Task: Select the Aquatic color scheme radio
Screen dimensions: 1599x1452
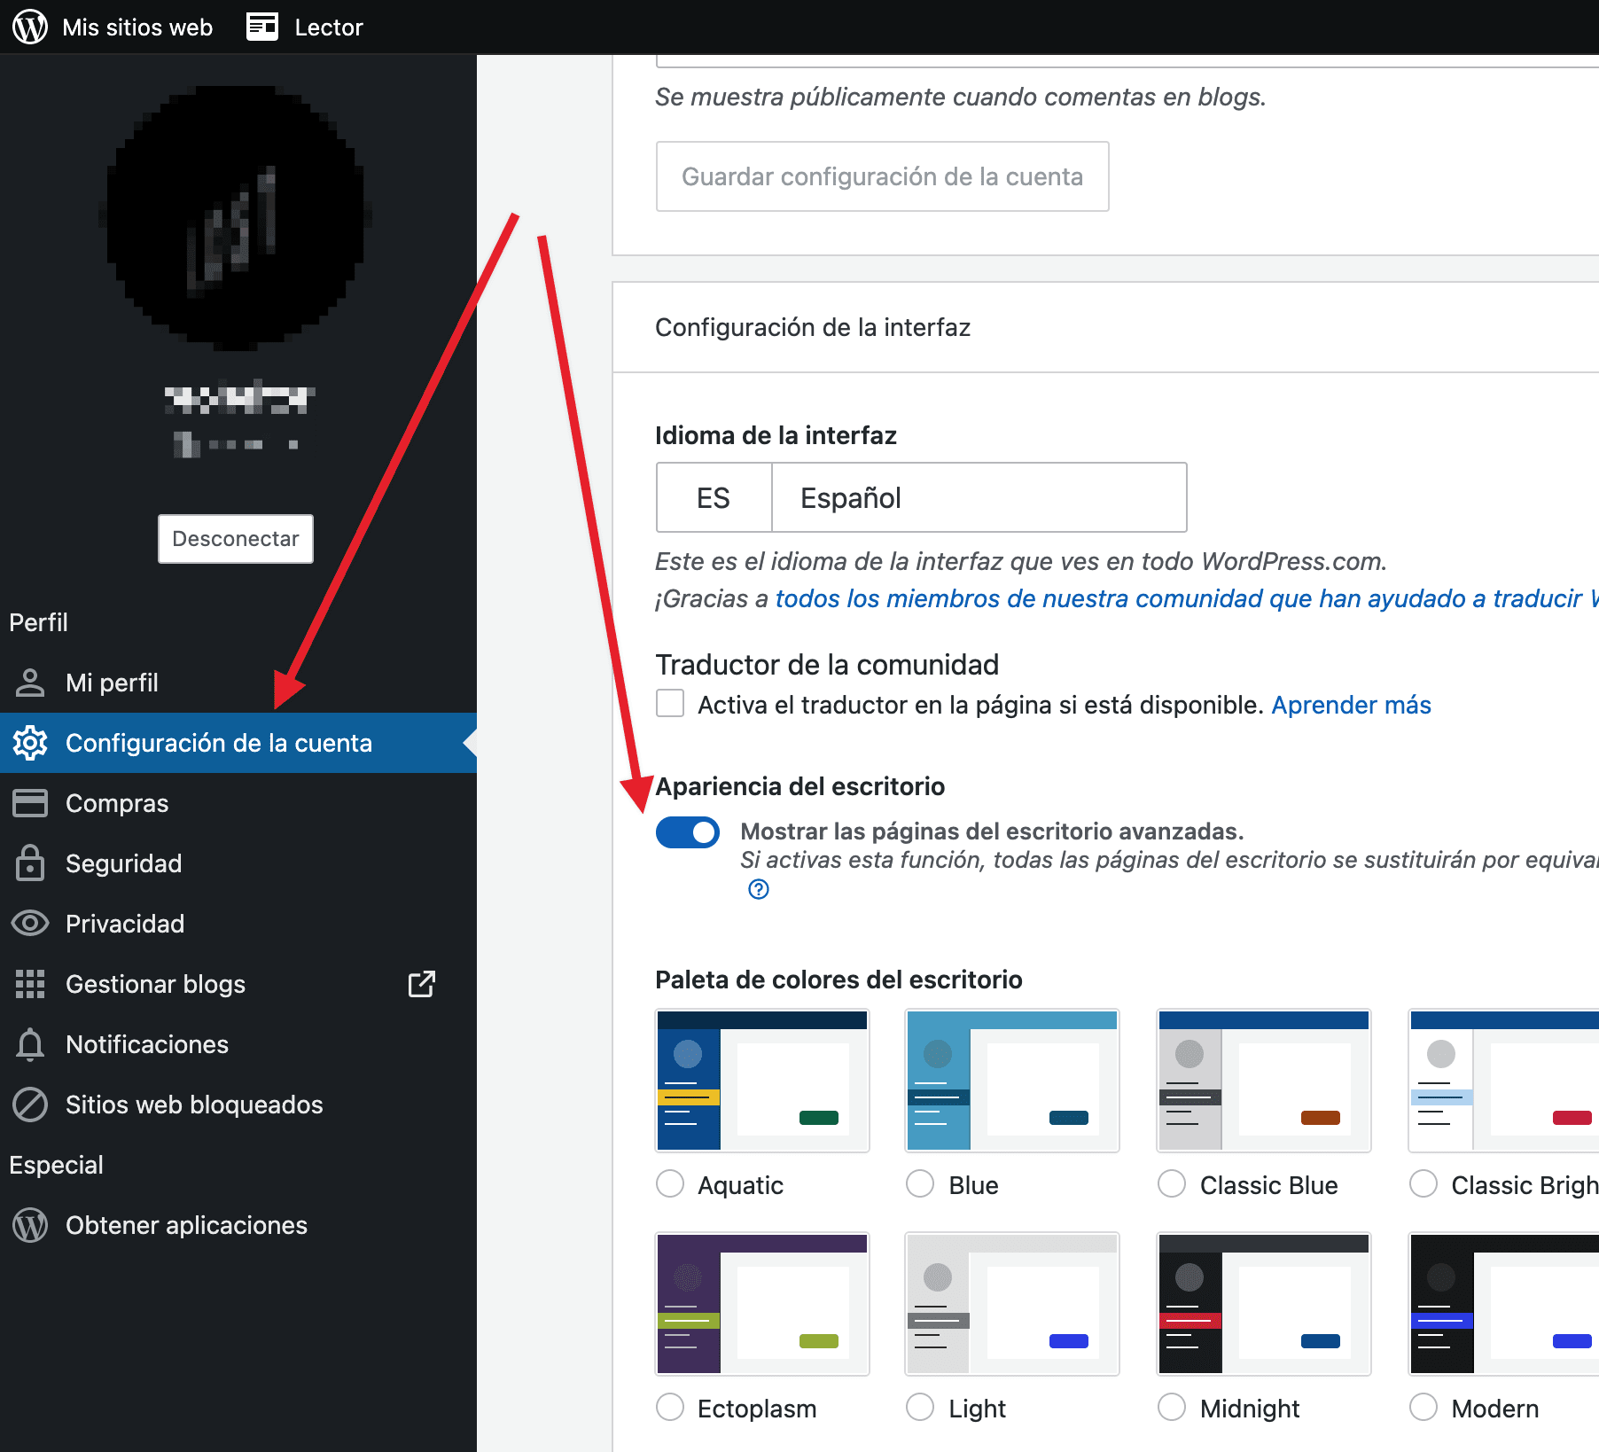Action: click(670, 1184)
